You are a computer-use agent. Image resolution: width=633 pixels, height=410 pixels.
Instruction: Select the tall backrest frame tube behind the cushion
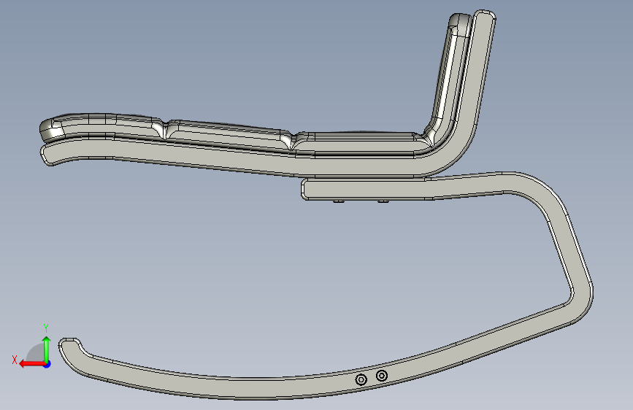(x=479, y=77)
